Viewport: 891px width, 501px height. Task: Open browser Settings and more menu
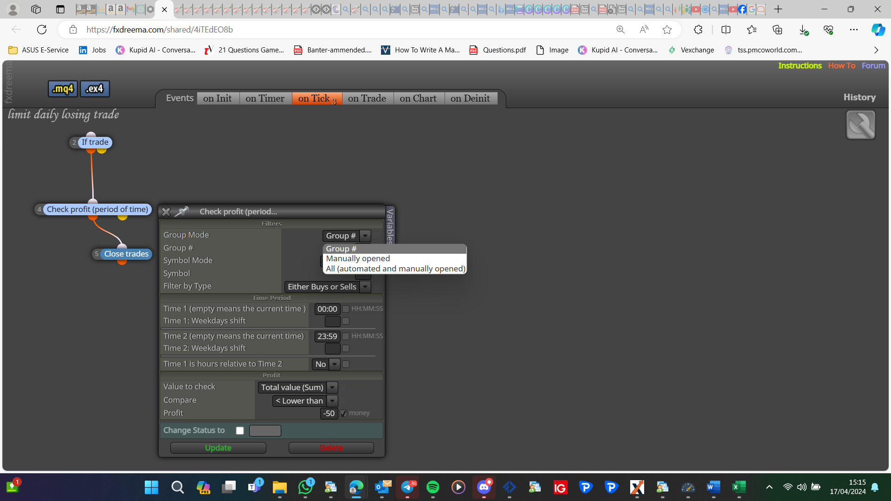tap(854, 30)
